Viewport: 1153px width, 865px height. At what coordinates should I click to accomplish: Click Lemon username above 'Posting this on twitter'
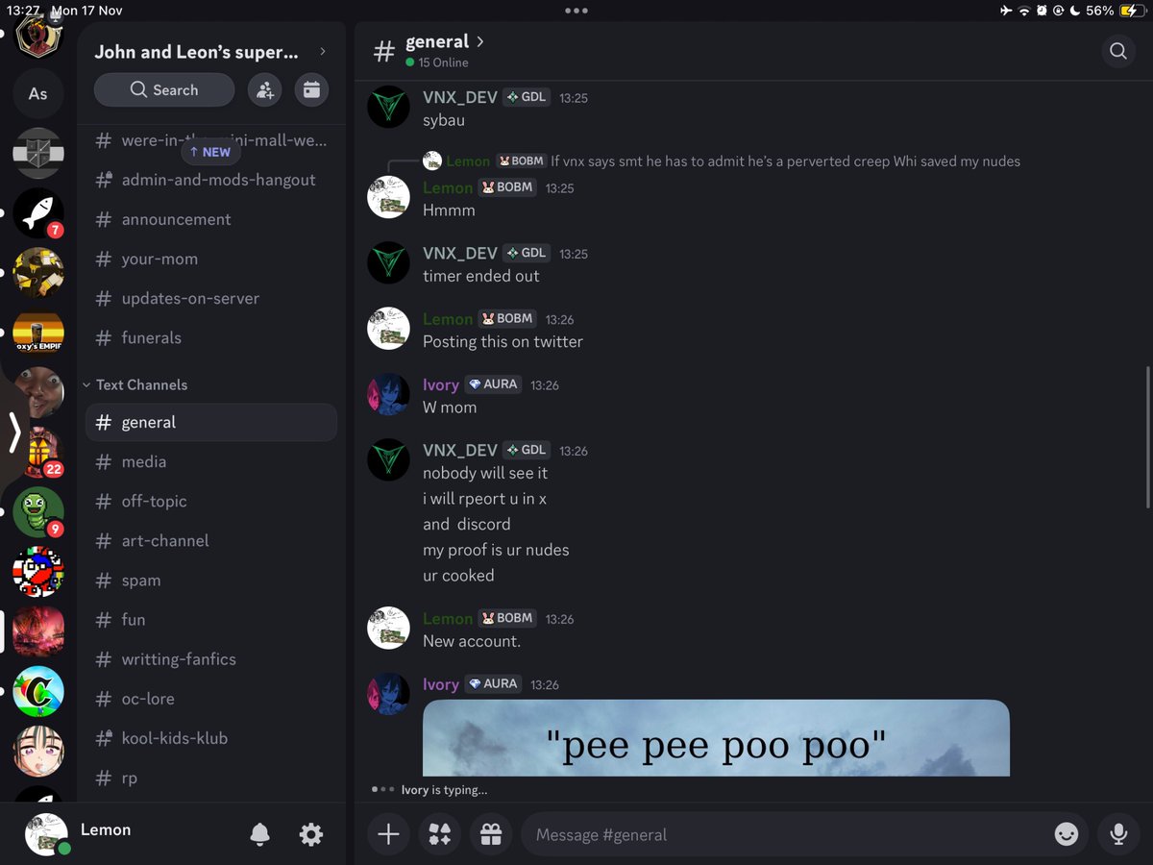point(448,318)
